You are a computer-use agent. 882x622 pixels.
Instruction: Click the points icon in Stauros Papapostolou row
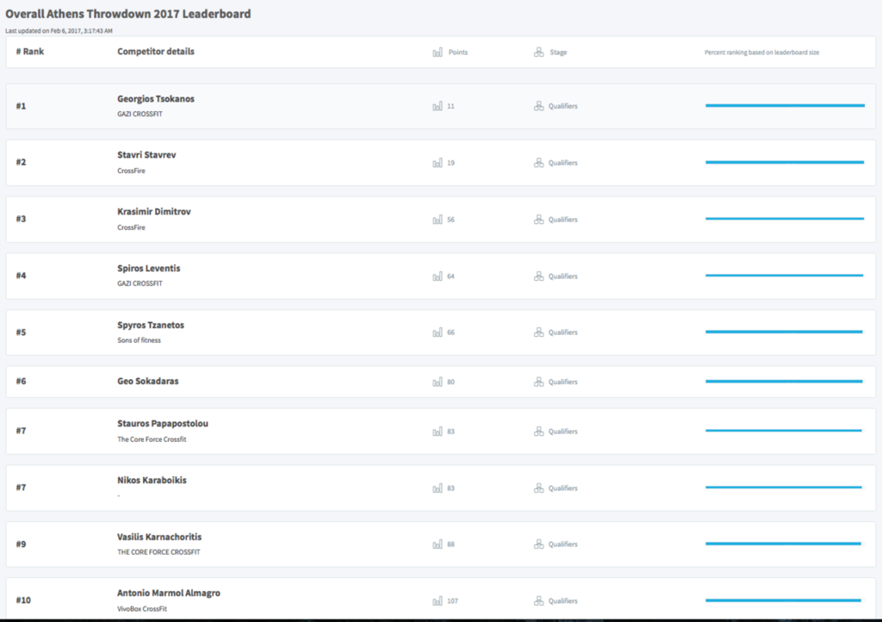point(437,432)
